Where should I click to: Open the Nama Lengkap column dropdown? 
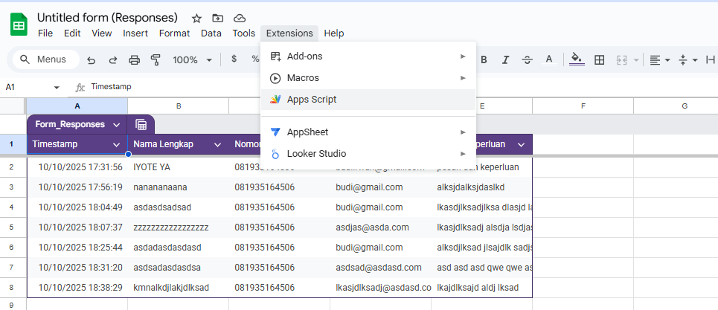pyautogui.click(x=217, y=144)
